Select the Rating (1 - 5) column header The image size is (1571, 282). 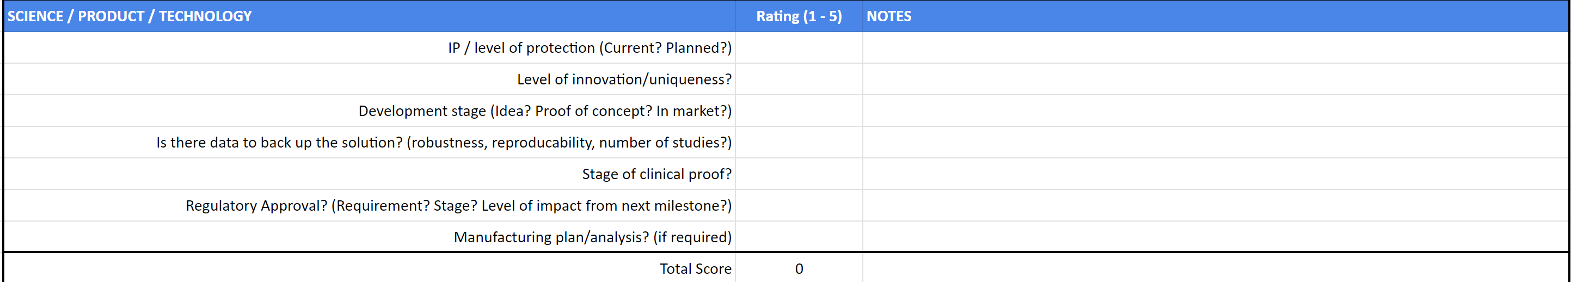point(799,16)
